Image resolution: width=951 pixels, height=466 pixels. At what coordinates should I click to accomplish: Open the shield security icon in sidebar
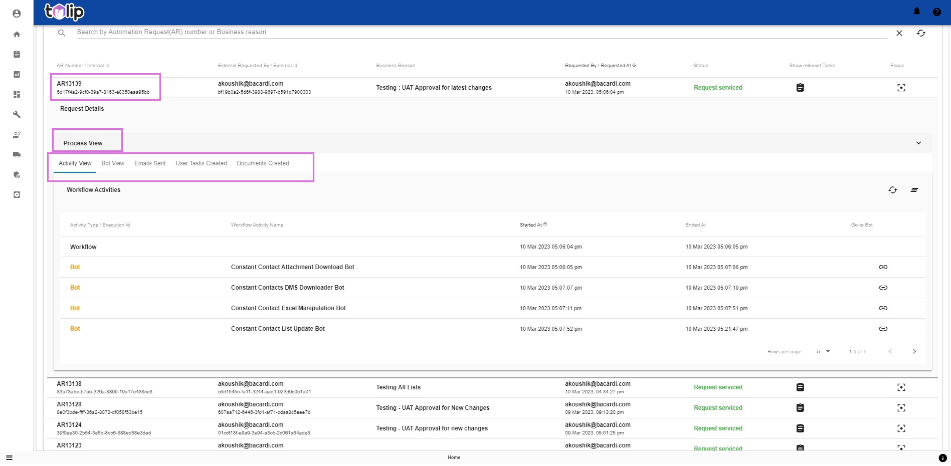tap(17, 174)
